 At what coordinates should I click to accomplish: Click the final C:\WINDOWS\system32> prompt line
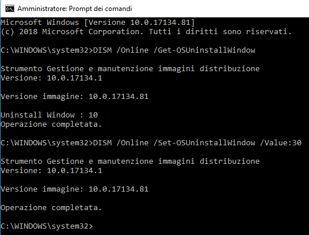tap(47, 226)
